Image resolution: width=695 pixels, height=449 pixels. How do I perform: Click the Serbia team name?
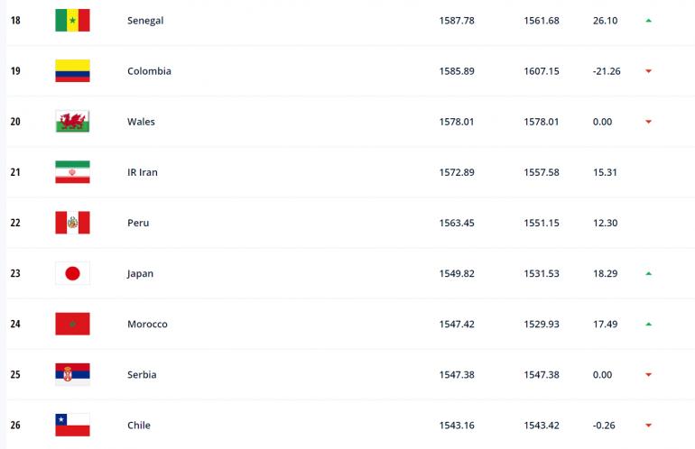(x=142, y=374)
